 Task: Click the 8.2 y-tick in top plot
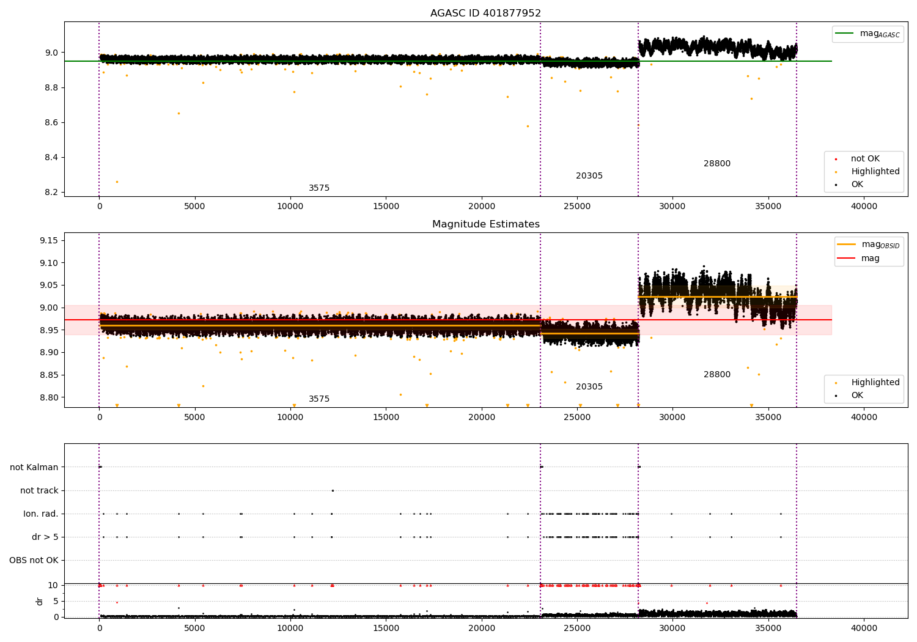[51, 193]
